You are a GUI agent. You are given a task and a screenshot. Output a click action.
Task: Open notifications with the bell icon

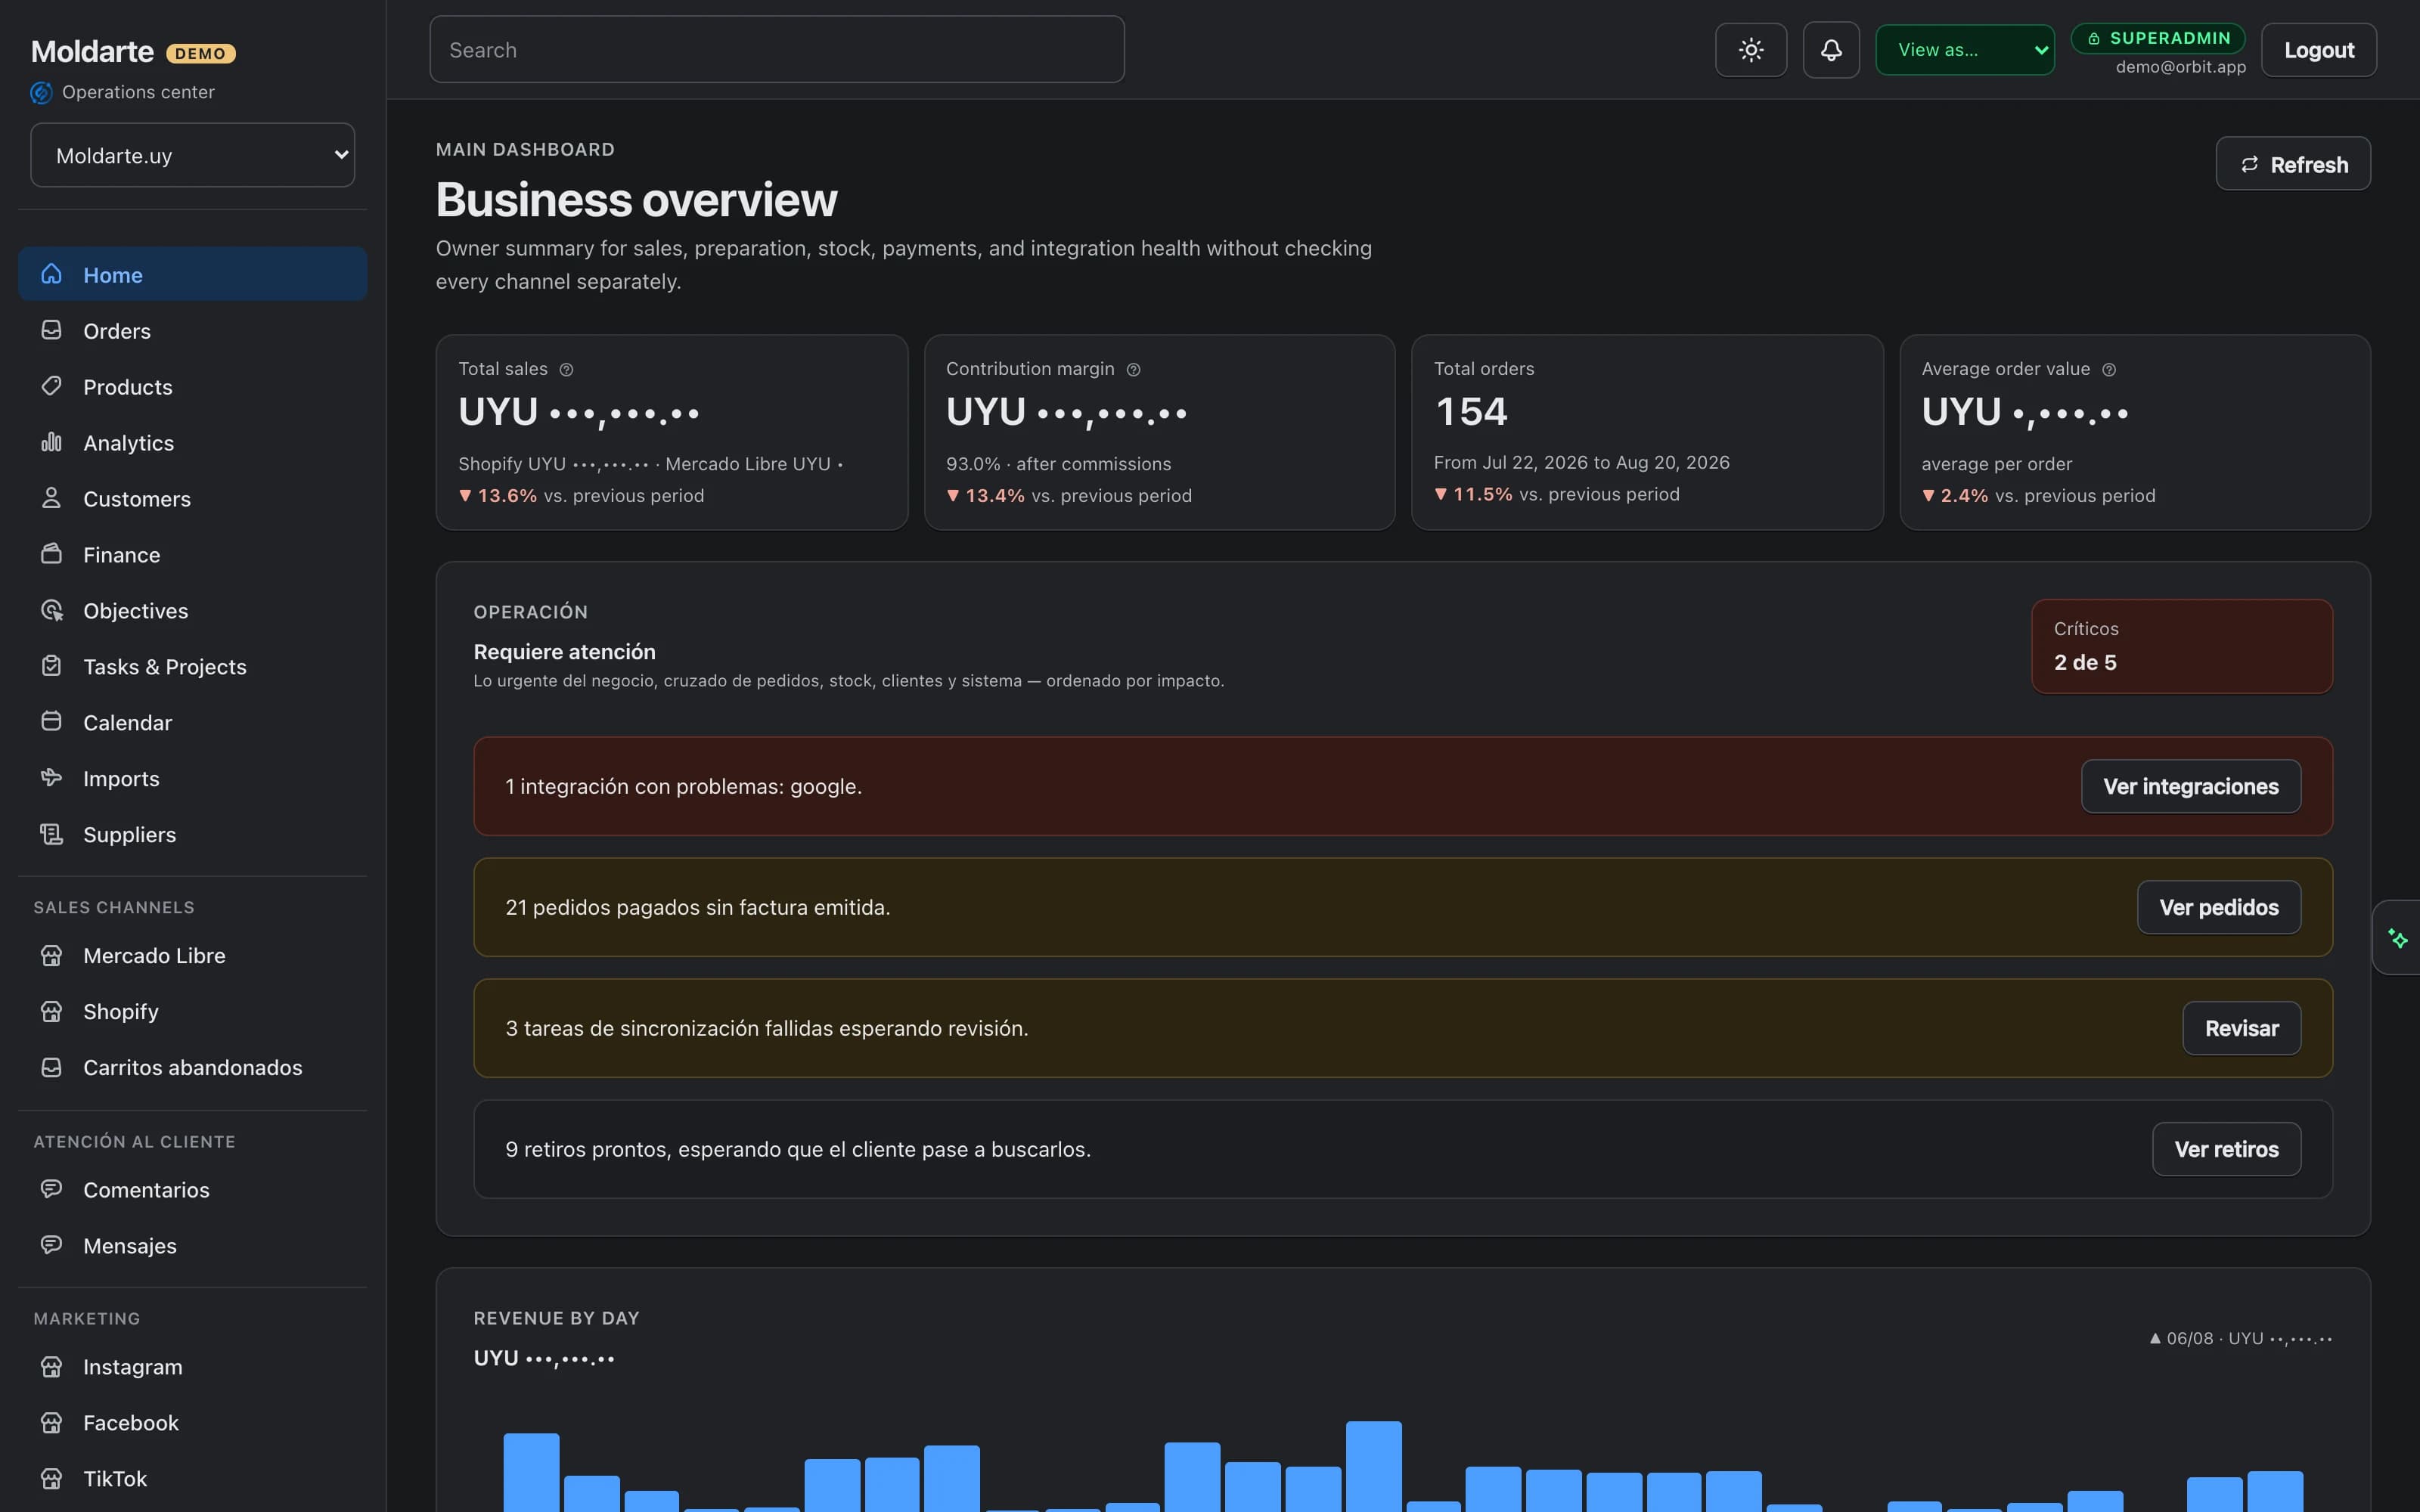tap(1831, 50)
